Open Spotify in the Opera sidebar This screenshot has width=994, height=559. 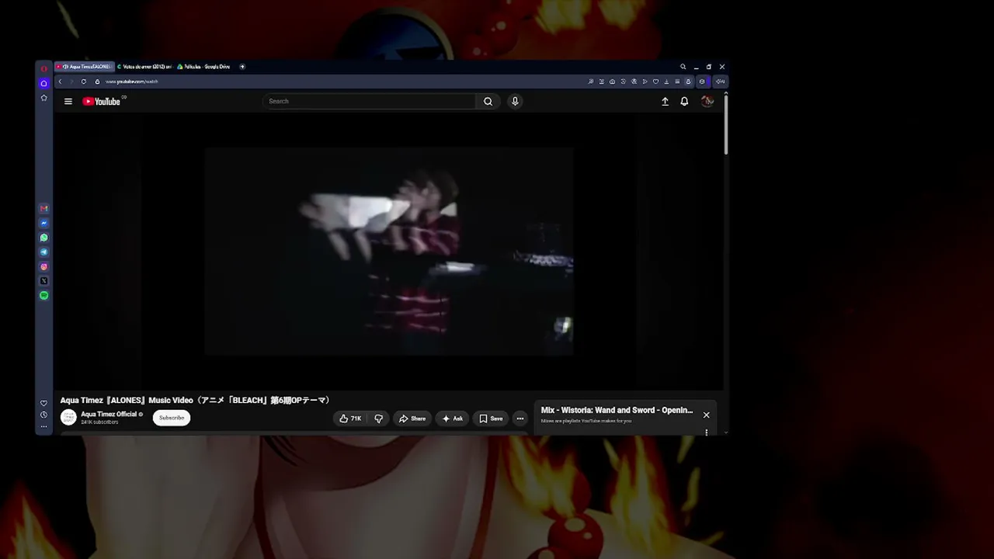pos(43,296)
